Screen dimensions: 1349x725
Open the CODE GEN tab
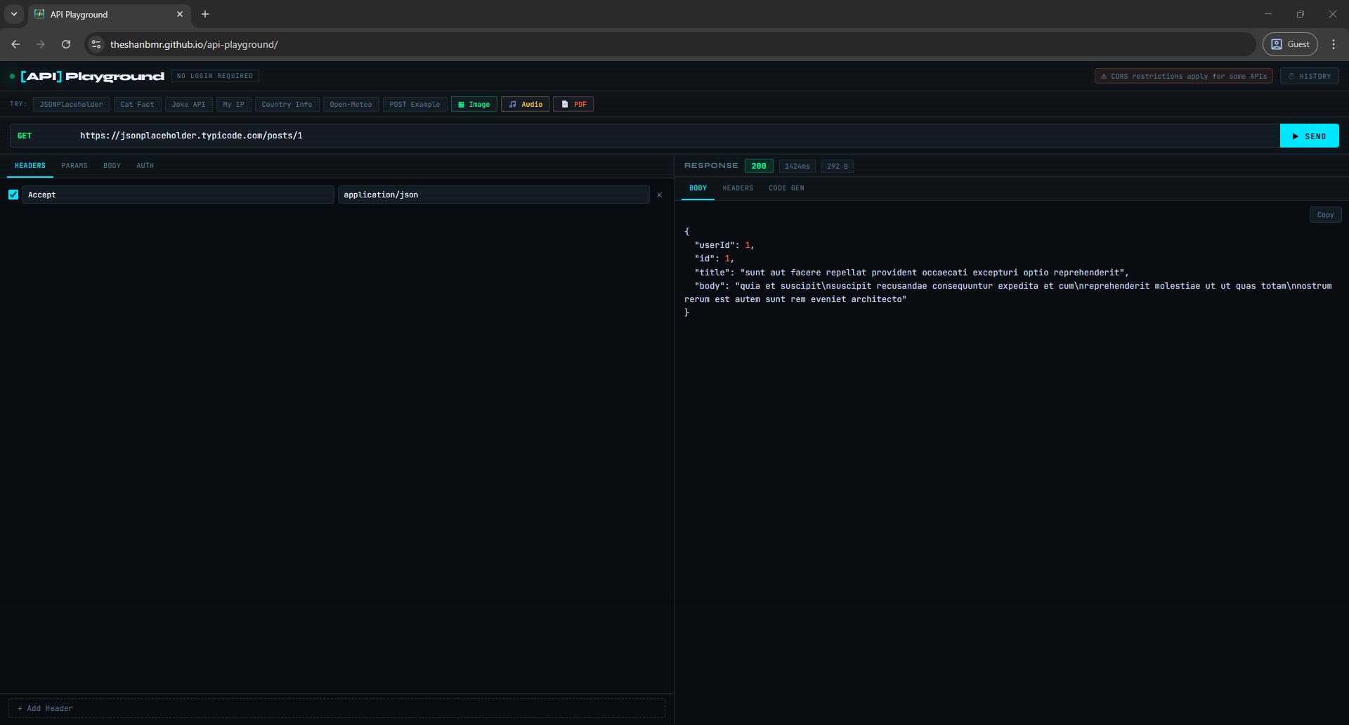pyautogui.click(x=786, y=188)
